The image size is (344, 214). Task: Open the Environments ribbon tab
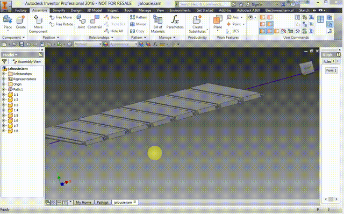pyautogui.click(x=180, y=10)
